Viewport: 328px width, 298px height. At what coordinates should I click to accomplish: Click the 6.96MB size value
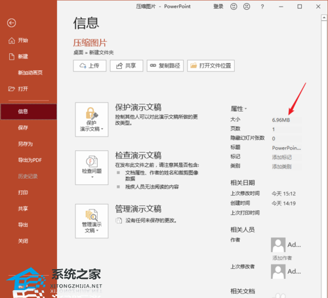[281, 120]
